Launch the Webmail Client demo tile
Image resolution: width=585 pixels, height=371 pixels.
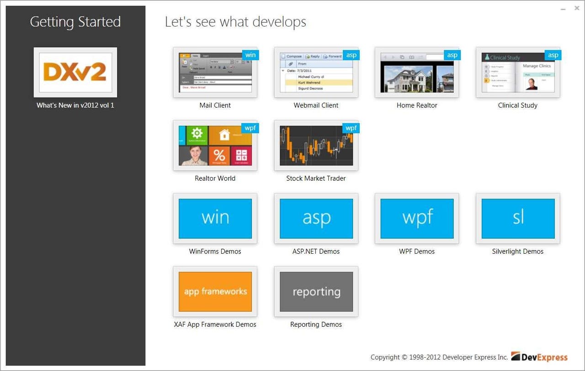click(x=316, y=73)
